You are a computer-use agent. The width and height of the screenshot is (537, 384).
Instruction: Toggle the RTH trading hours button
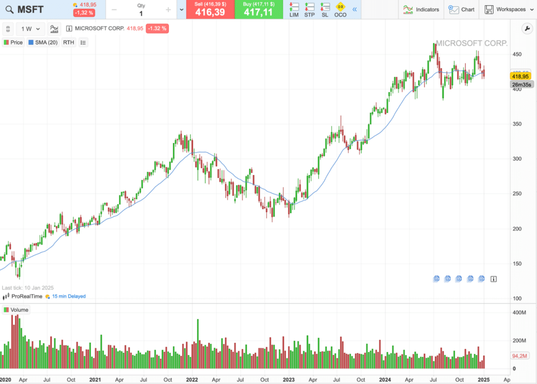tap(69, 42)
